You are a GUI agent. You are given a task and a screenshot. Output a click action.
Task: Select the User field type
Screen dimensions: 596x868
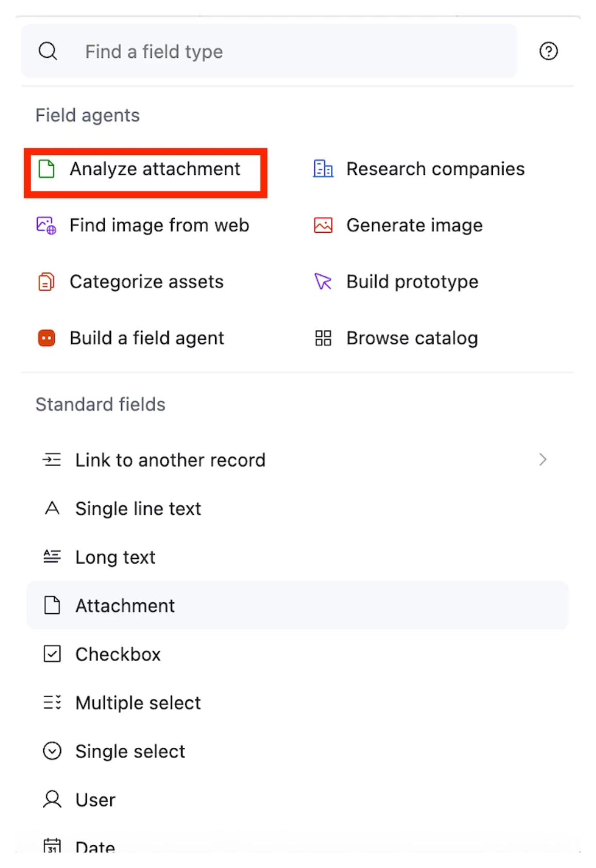click(x=95, y=800)
